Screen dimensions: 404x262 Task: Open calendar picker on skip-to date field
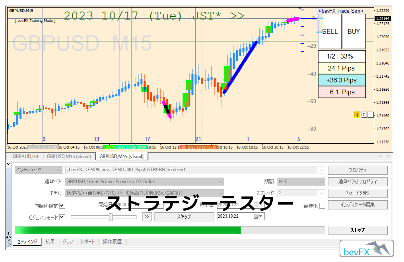pyautogui.click(x=258, y=216)
